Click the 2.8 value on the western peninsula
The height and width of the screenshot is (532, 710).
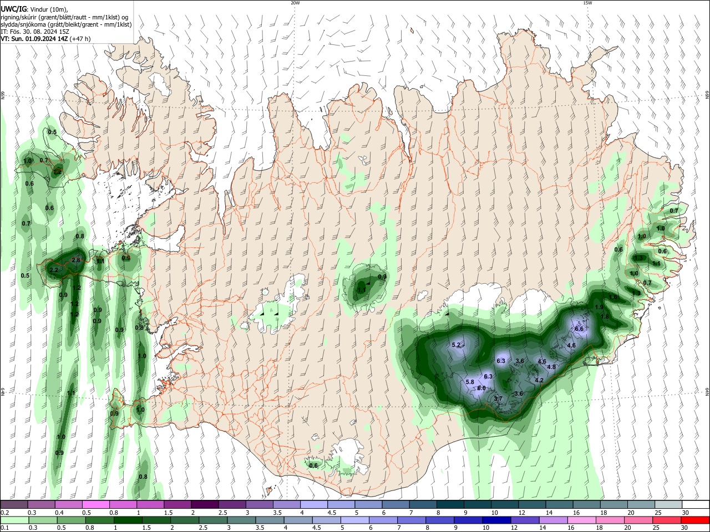tap(77, 260)
